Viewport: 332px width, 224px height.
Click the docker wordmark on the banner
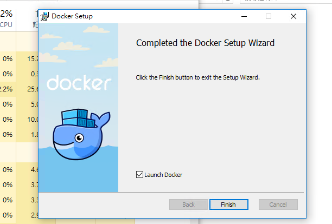click(x=79, y=83)
